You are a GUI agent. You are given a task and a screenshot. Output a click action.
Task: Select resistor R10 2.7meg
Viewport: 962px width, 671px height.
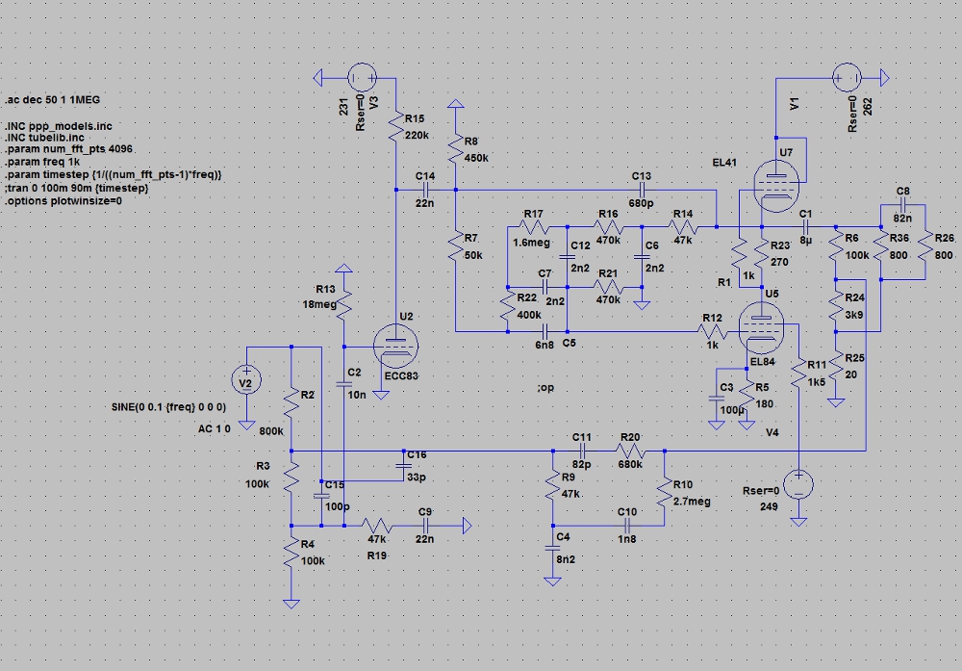pyautogui.click(x=664, y=495)
